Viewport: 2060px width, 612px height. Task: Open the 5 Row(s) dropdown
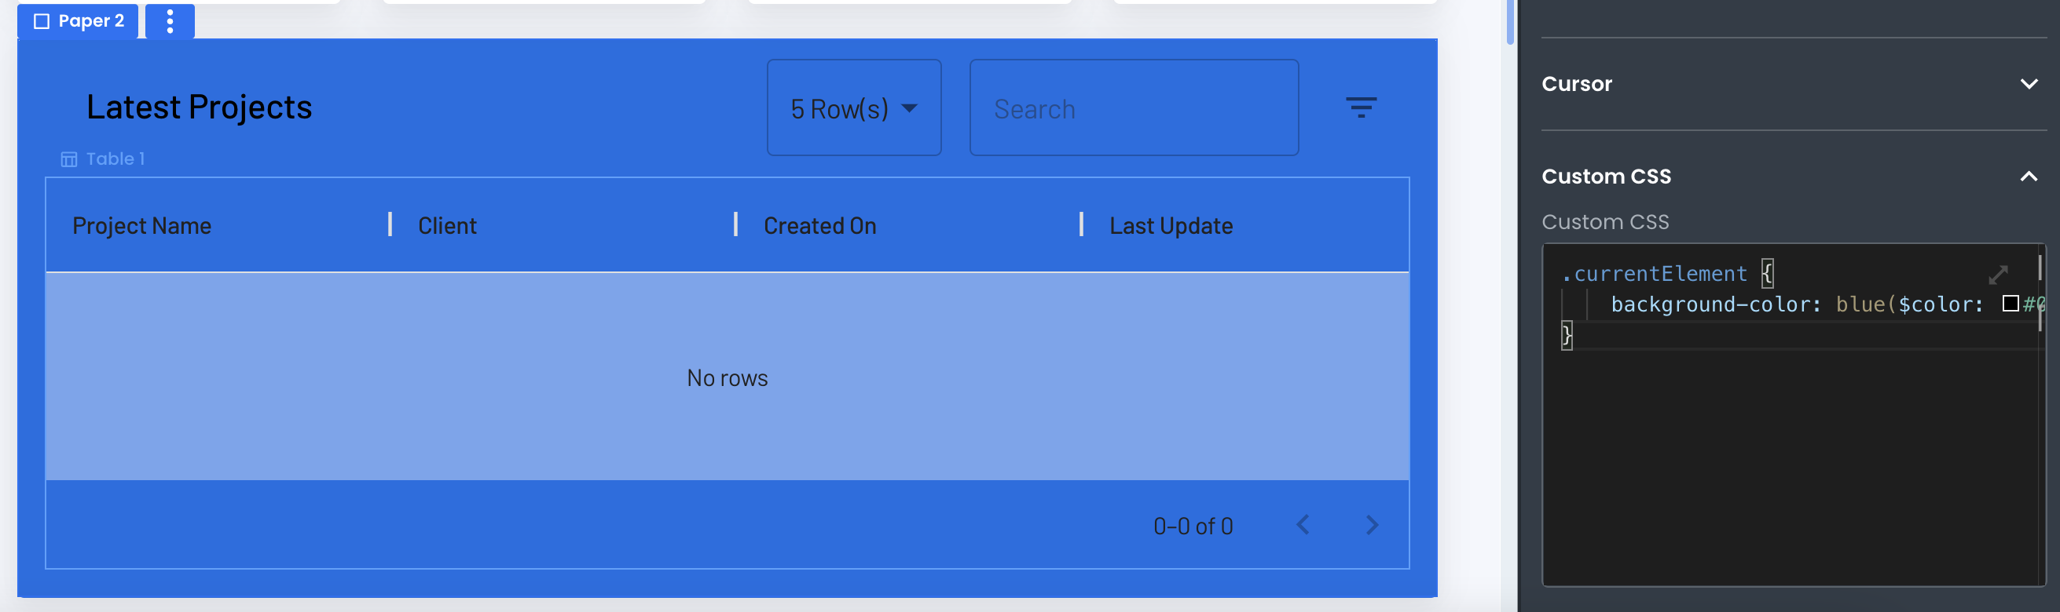[x=853, y=107]
